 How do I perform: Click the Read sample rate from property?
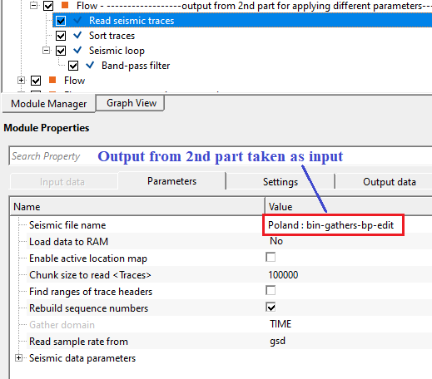78,342
